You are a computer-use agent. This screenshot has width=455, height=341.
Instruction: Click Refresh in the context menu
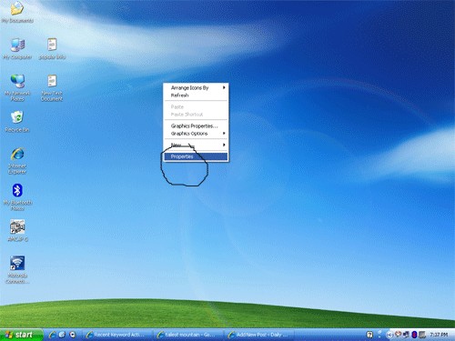[x=196, y=95]
